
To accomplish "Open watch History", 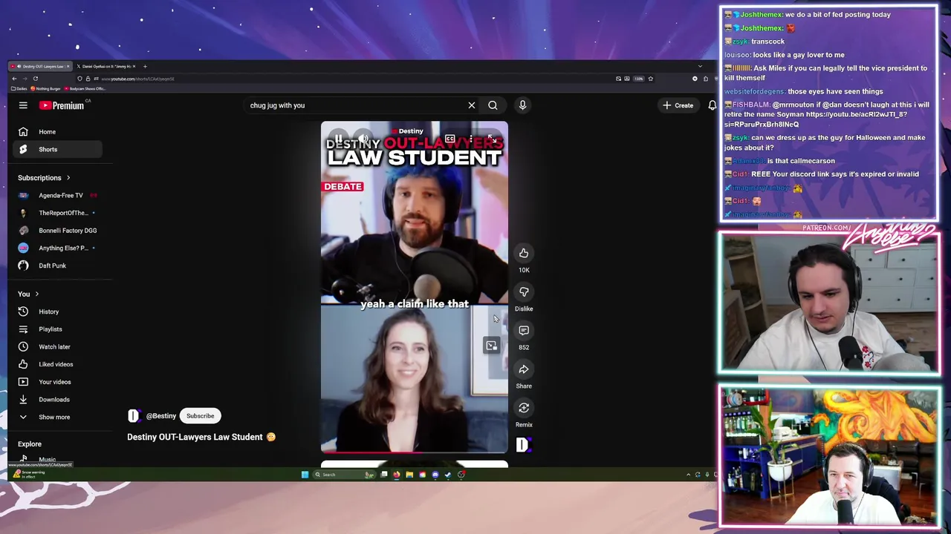I will [56, 311].
